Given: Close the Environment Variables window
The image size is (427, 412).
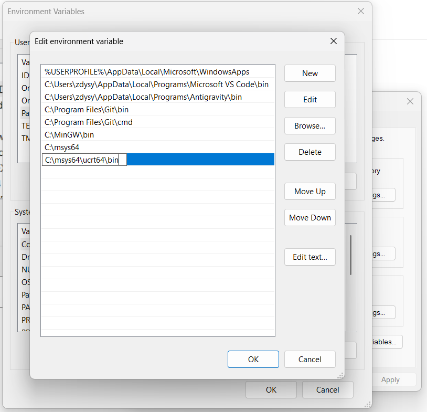Looking at the screenshot, I should point(360,11).
